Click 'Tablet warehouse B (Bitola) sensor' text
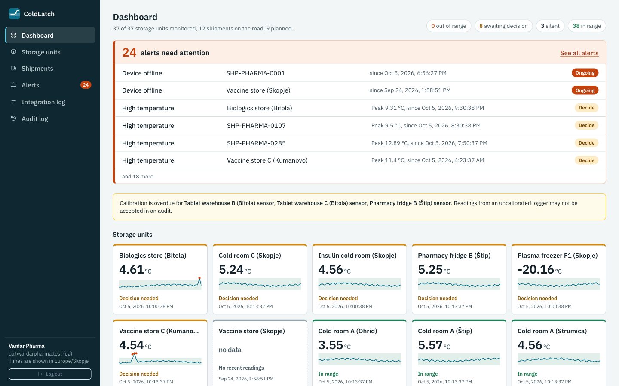The height and width of the screenshot is (386, 619). coord(229,203)
